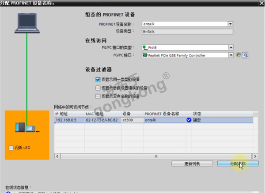Enable the 闪烁 LED checkbox

11,148
